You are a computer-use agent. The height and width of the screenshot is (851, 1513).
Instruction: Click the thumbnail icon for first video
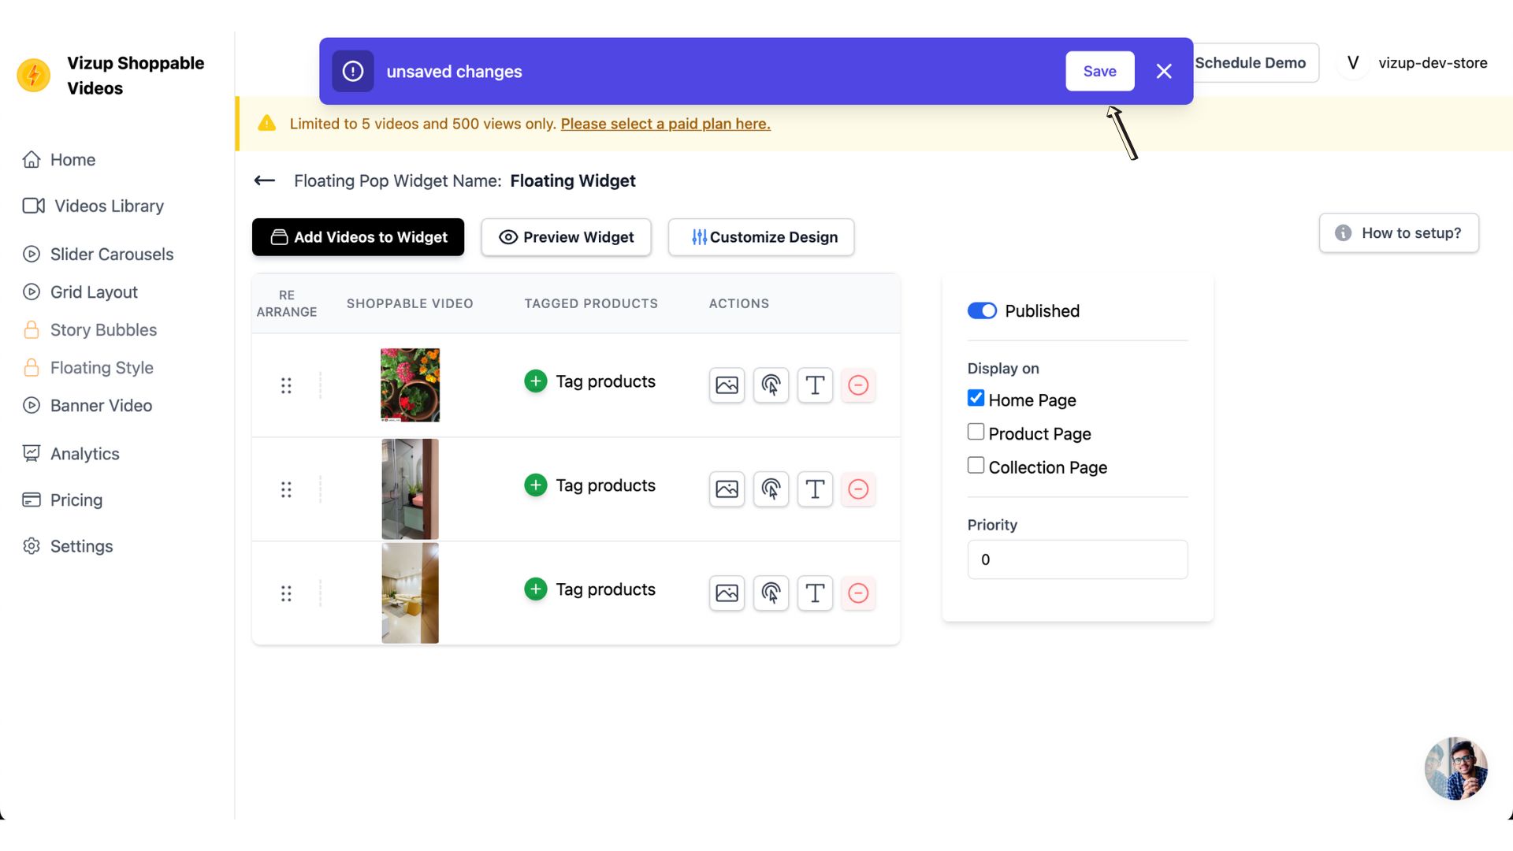pyautogui.click(x=727, y=385)
